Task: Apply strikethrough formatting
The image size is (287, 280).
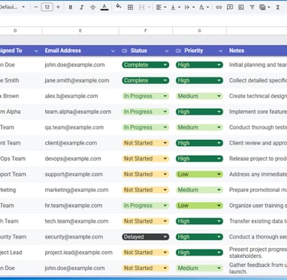Action: tap(93, 7)
